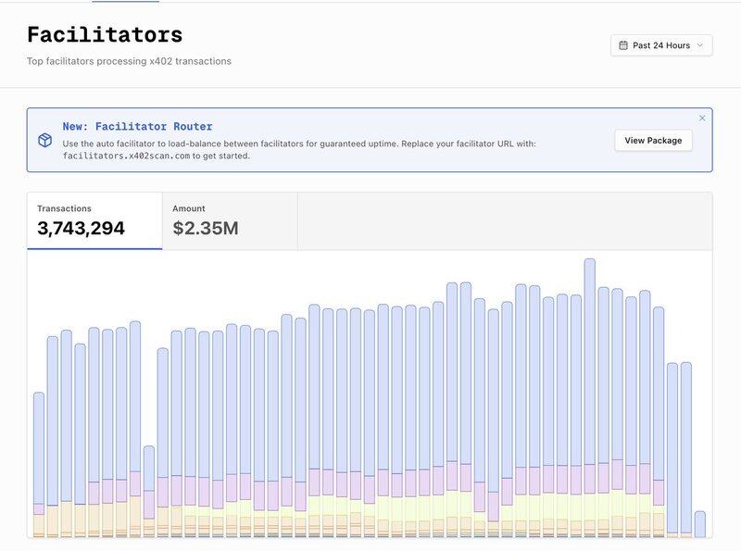
Task: Click the New: Facilitator Router banner title
Action: click(x=137, y=126)
